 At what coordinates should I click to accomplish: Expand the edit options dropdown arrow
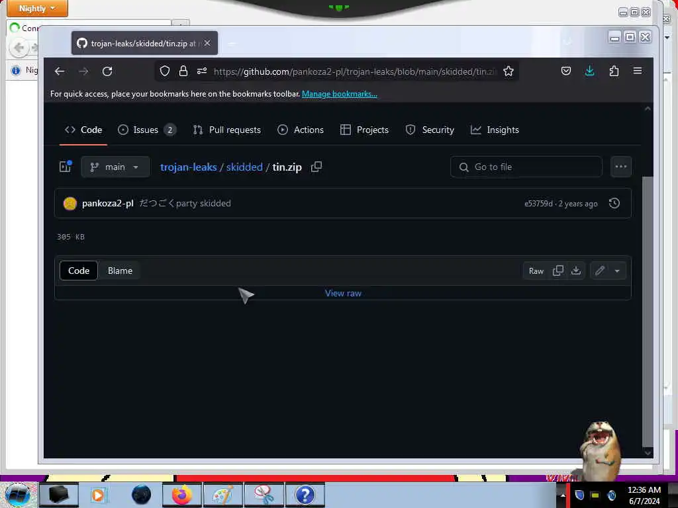coord(617,271)
